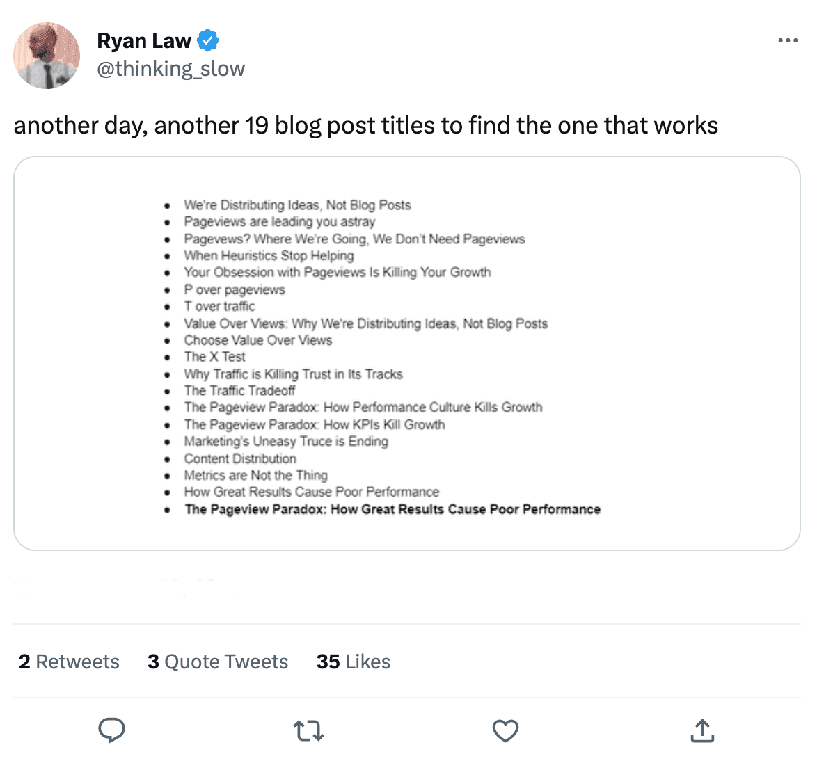Image resolution: width=817 pixels, height=761 pixels.
Task: Visit the @thinking_slow handle
Action: tap(171, 68)
